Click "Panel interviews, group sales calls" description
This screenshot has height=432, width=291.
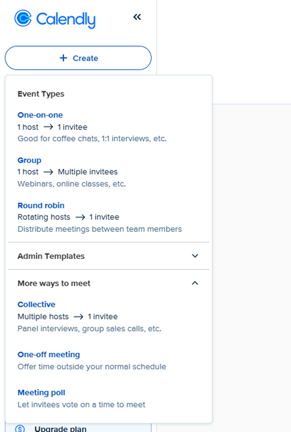(89, 329)
